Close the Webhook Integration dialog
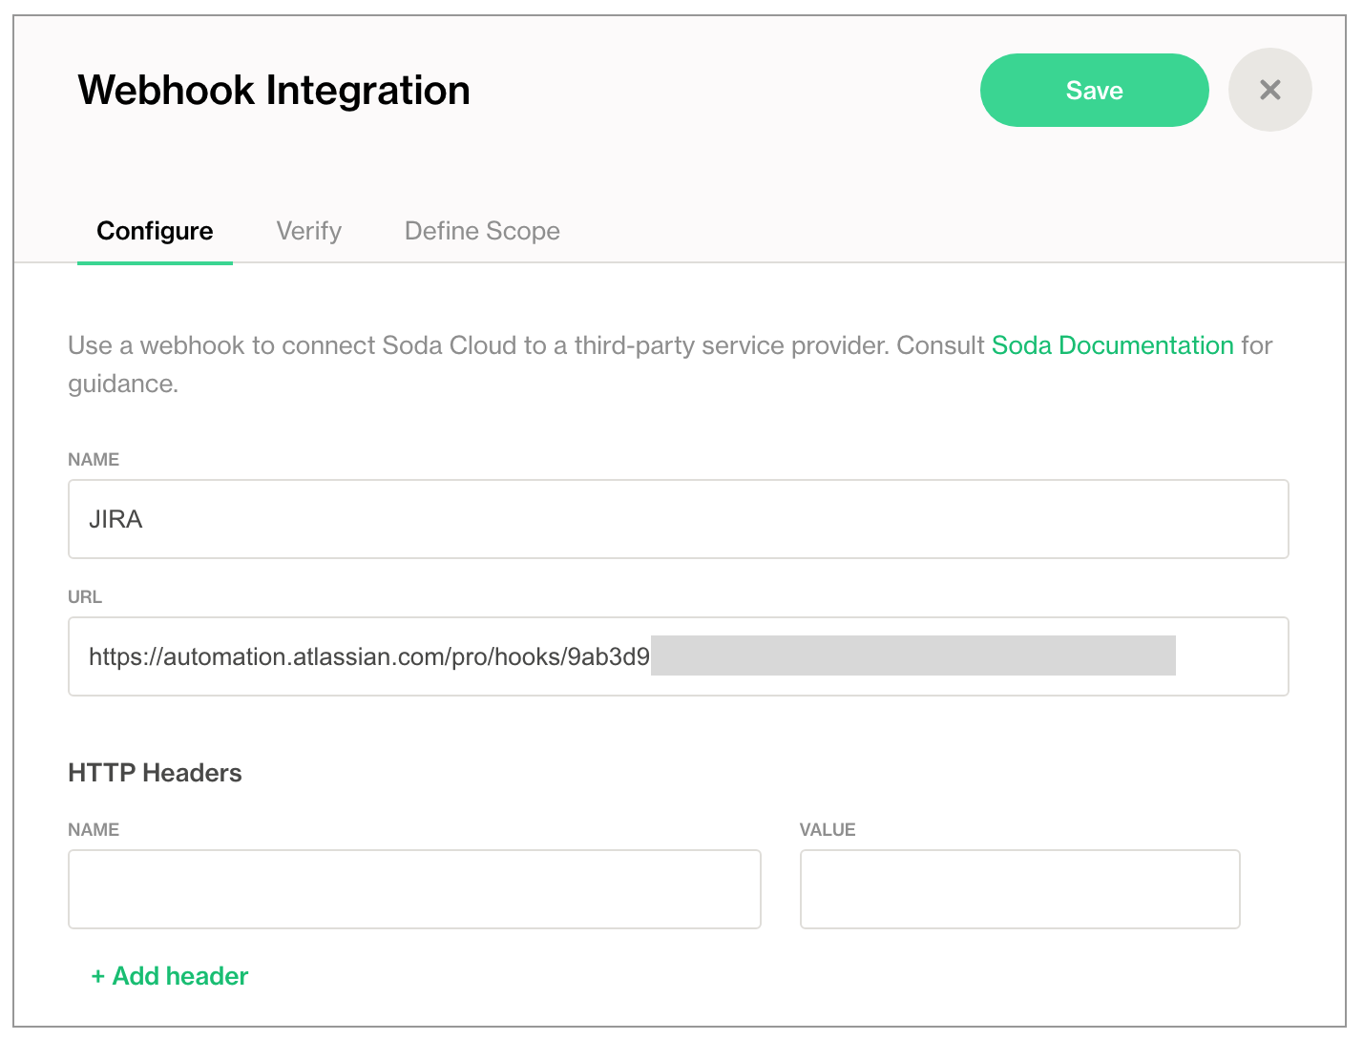 [x=1269, y=90]
